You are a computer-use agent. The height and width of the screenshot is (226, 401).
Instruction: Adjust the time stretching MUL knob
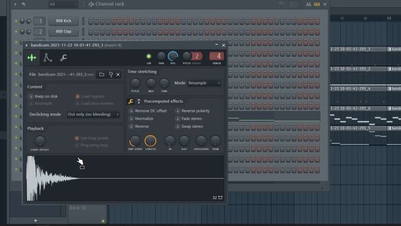[x=151, y=83]
